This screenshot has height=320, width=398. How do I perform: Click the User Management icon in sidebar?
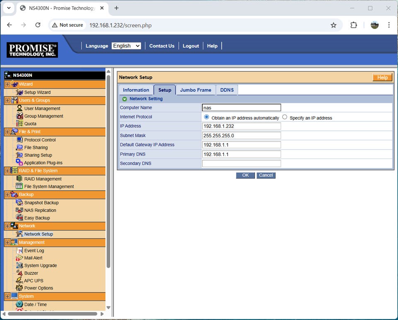(19, 108)
